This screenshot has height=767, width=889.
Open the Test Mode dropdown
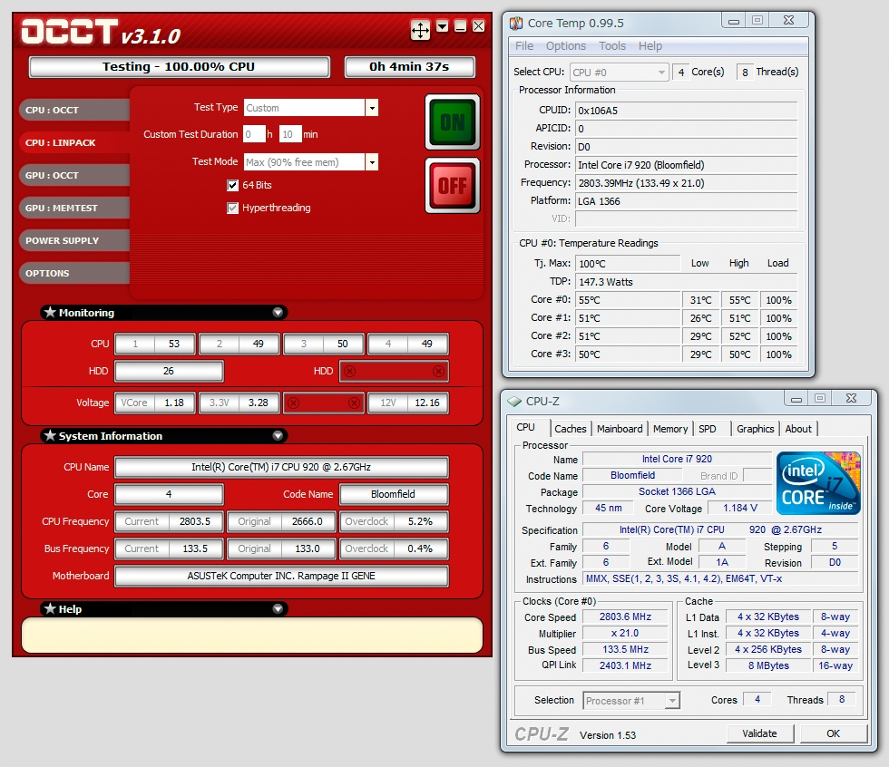coord(371,162)
